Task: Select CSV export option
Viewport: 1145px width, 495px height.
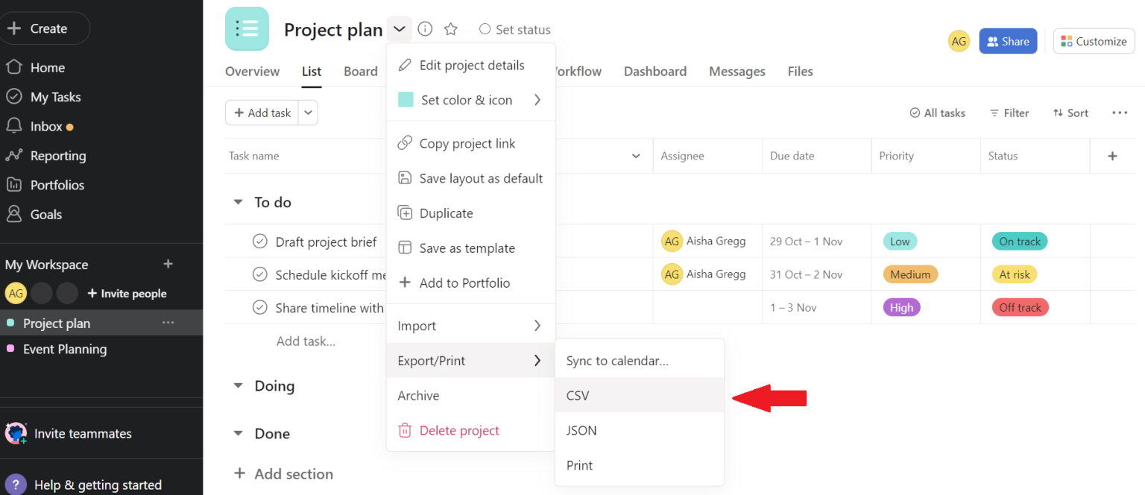Action: point(578,395)
